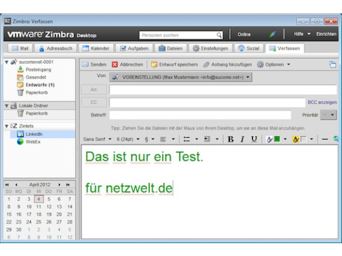The width and height of the screenshot is (342, 256).
Task: Toggle underline formatting
Action: pos(254,139)
